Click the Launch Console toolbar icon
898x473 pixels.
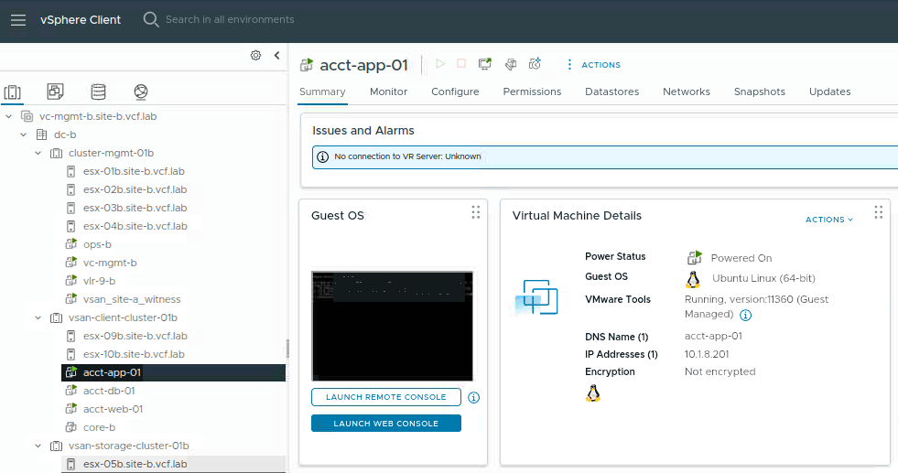pyautogui.click(x=485, y=64)
